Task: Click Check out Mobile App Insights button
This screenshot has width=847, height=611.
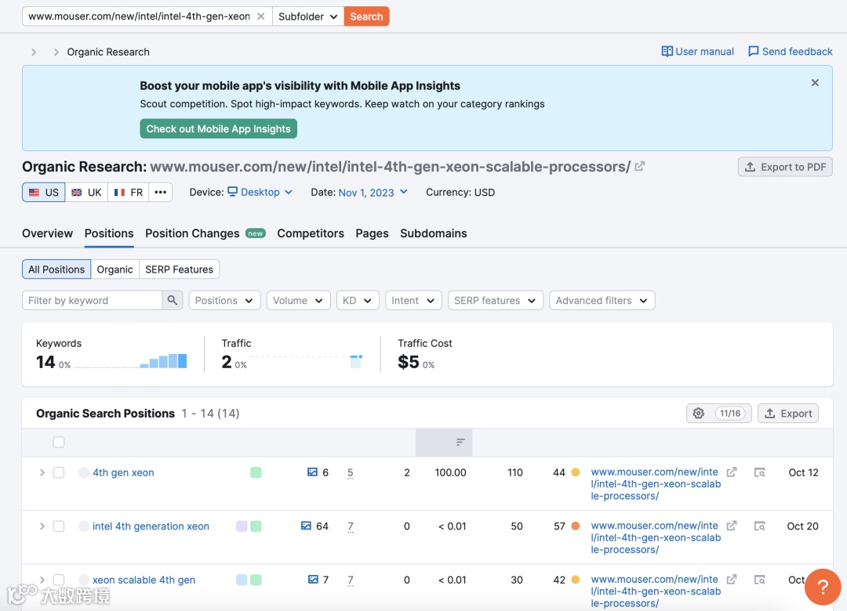Action: click(218, 129)
